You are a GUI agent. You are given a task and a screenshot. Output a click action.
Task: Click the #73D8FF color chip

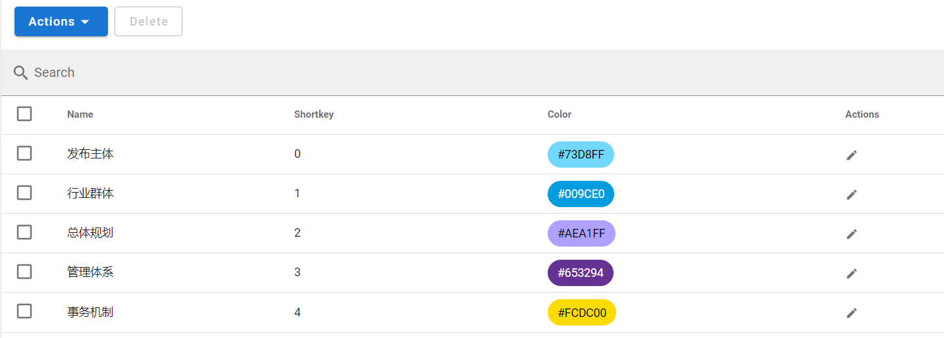tap(581, 155)
